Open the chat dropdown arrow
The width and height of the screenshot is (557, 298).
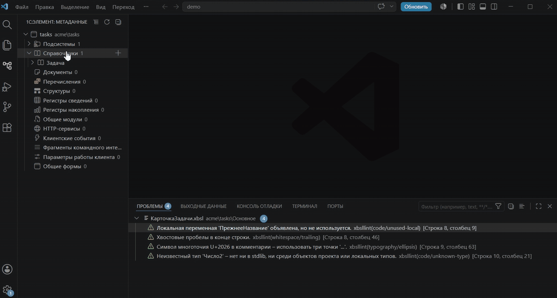click(391, 7)
